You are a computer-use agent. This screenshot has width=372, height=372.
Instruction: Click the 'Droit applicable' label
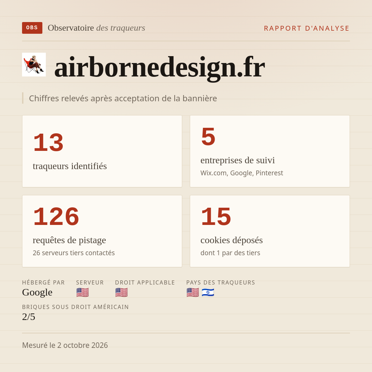[x=145, y=282]
